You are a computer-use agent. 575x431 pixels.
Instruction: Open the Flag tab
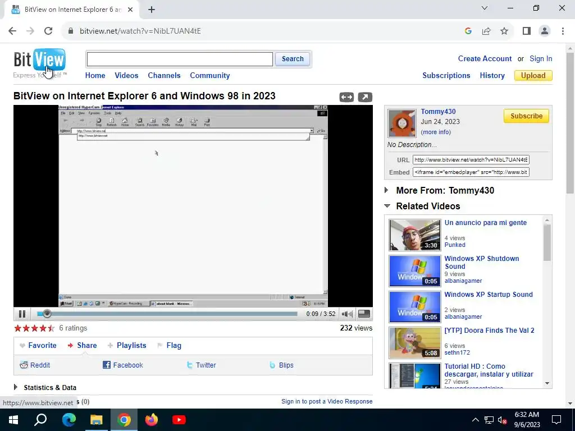(169, 345)
